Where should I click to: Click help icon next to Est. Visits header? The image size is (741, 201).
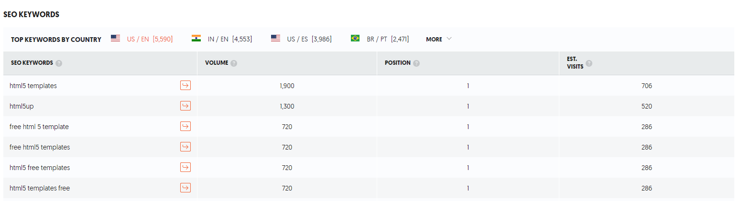pos(589,63)
